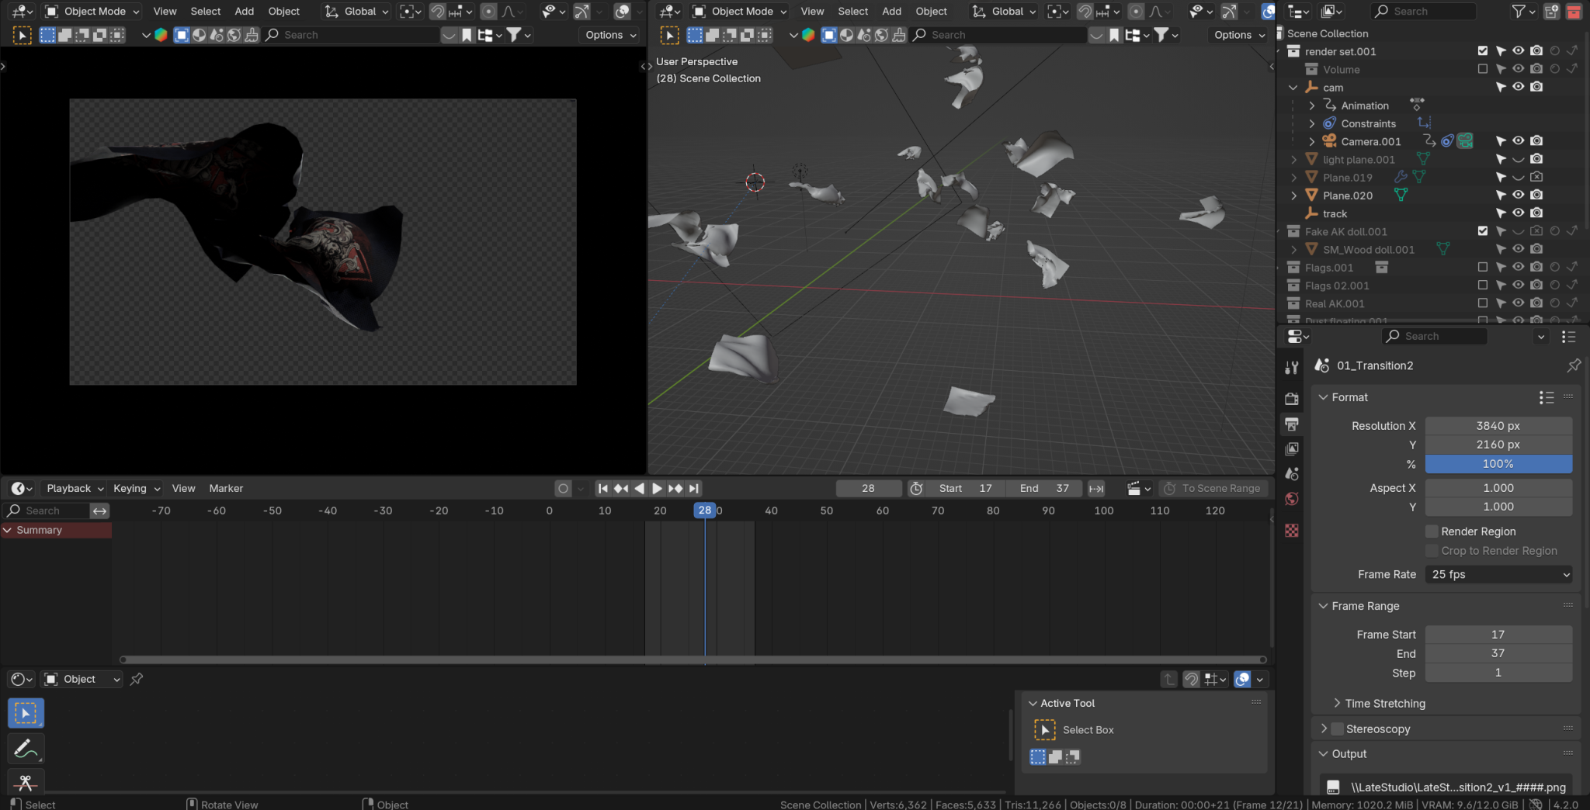
Task: Open the Keying menu in timeline
Action: 137,488
